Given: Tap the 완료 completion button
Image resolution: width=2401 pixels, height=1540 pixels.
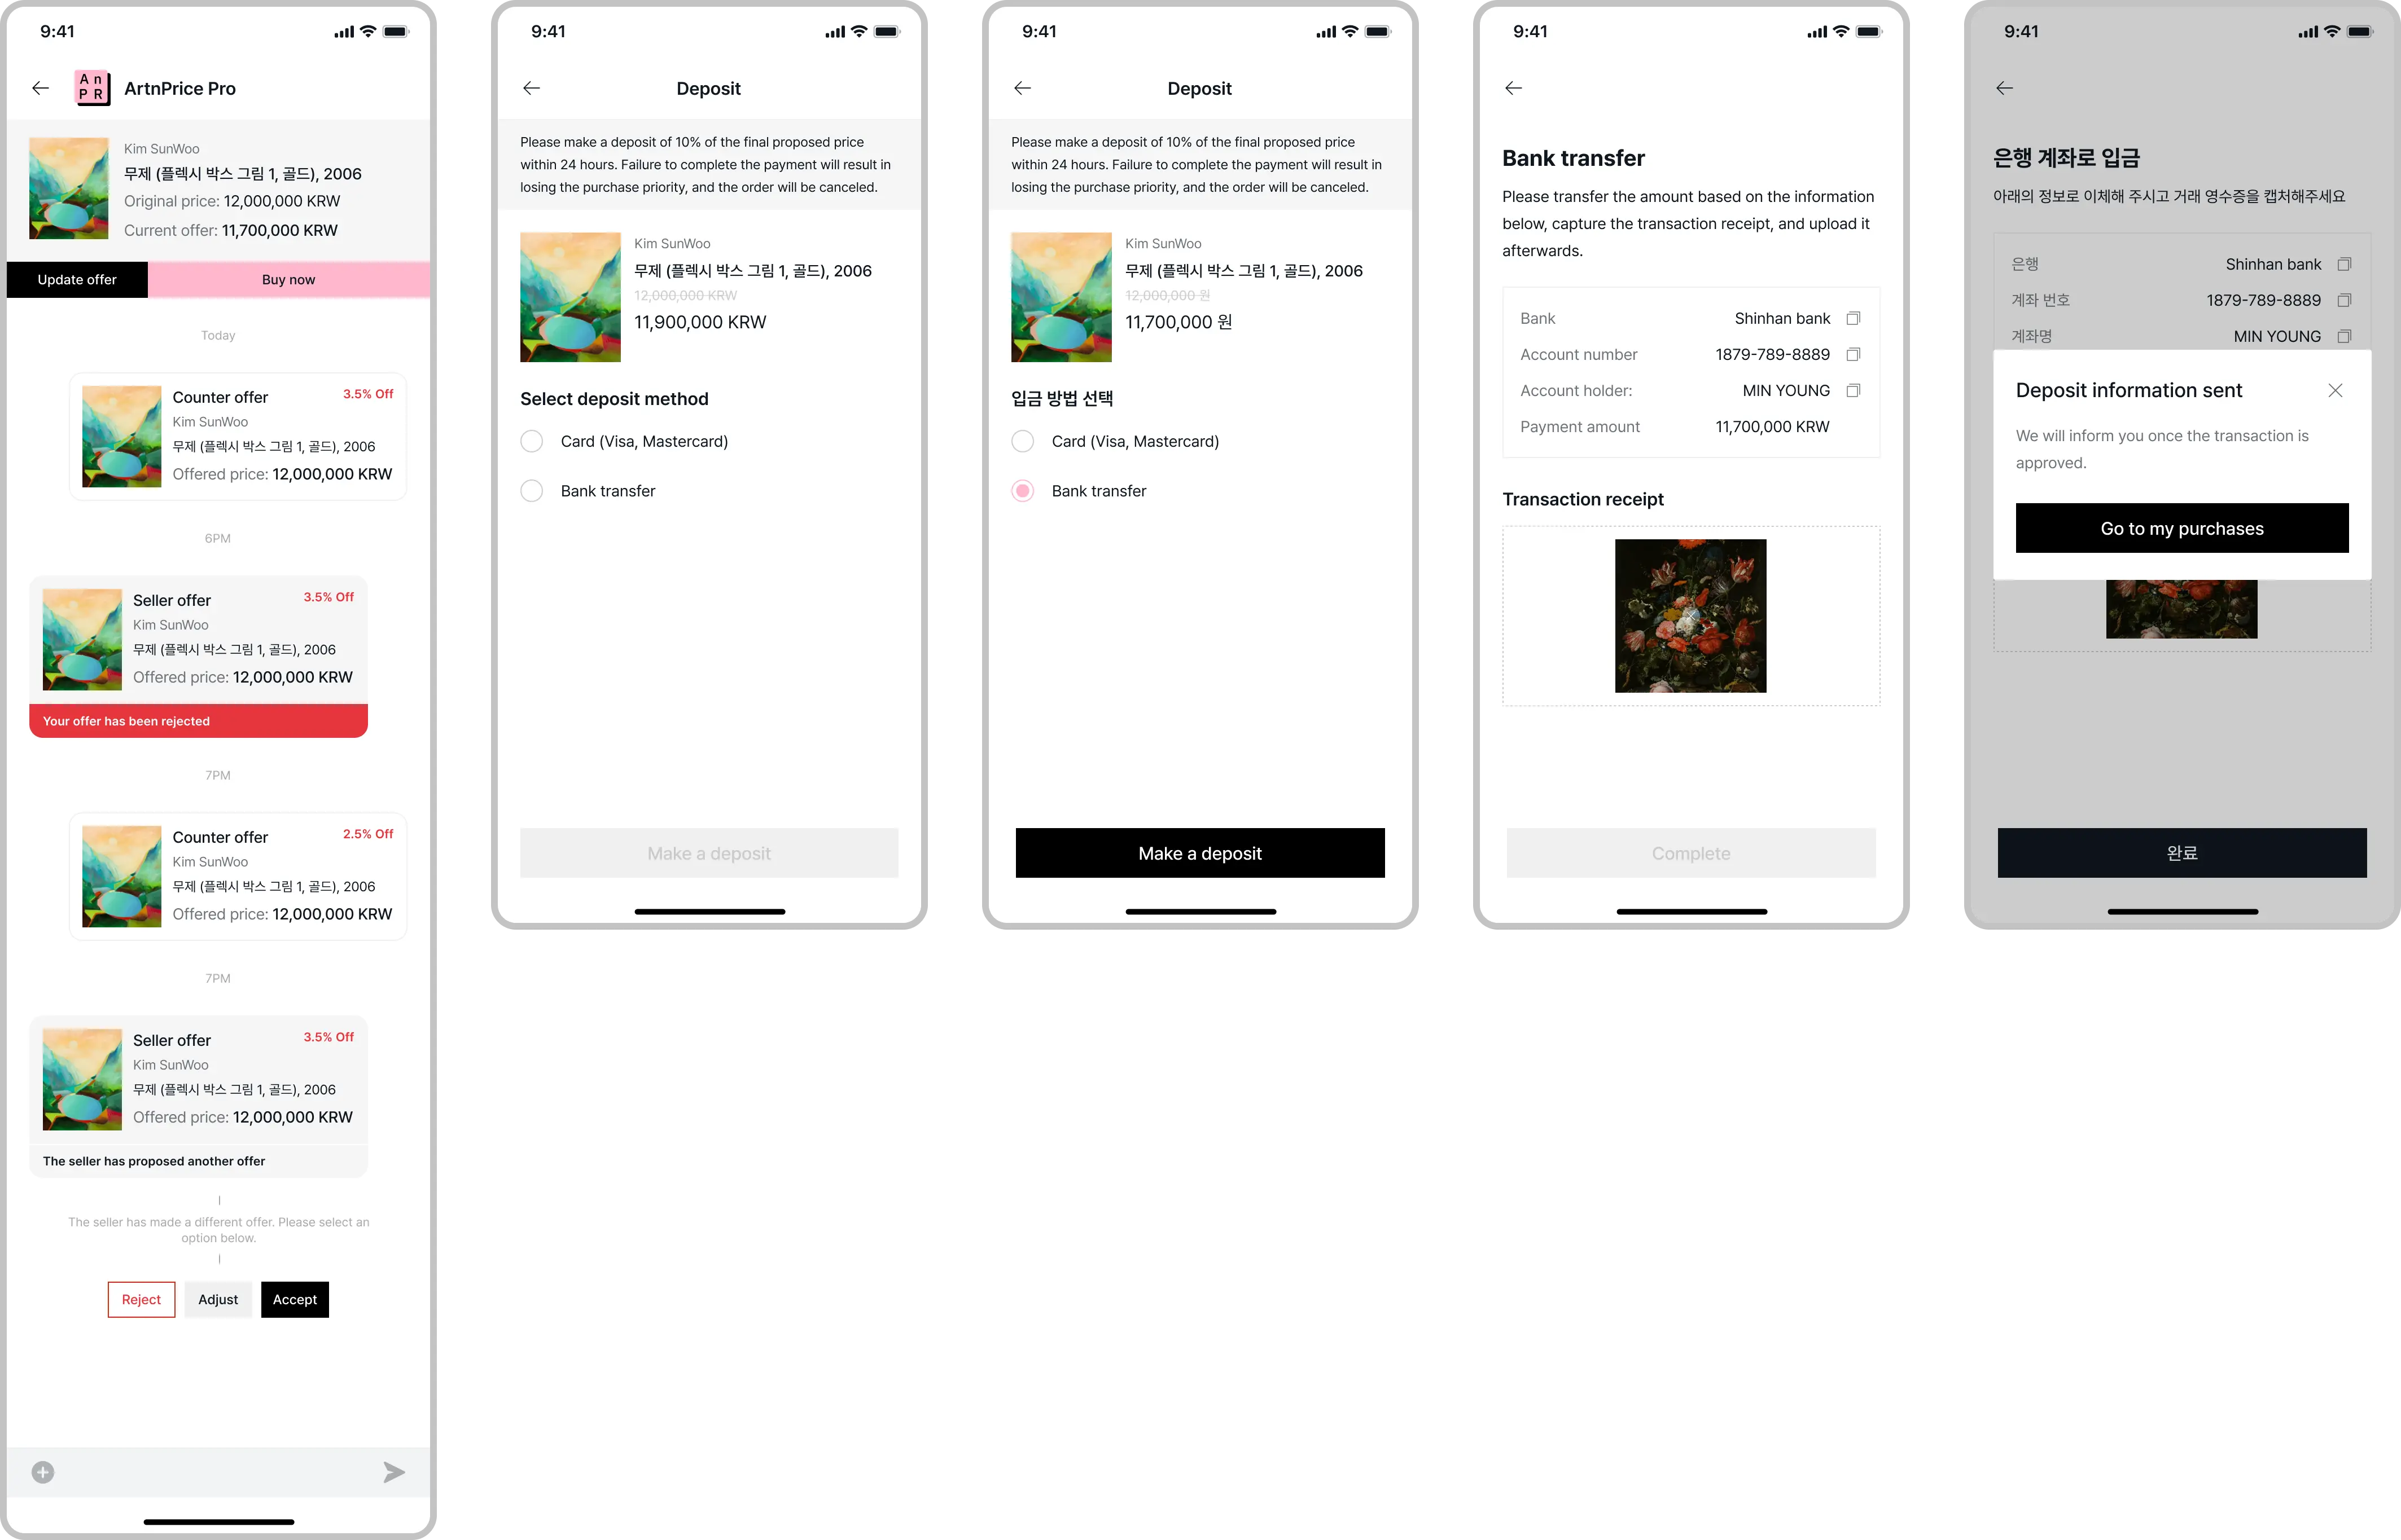Looking at the screenshot, I should point(2180,852).
